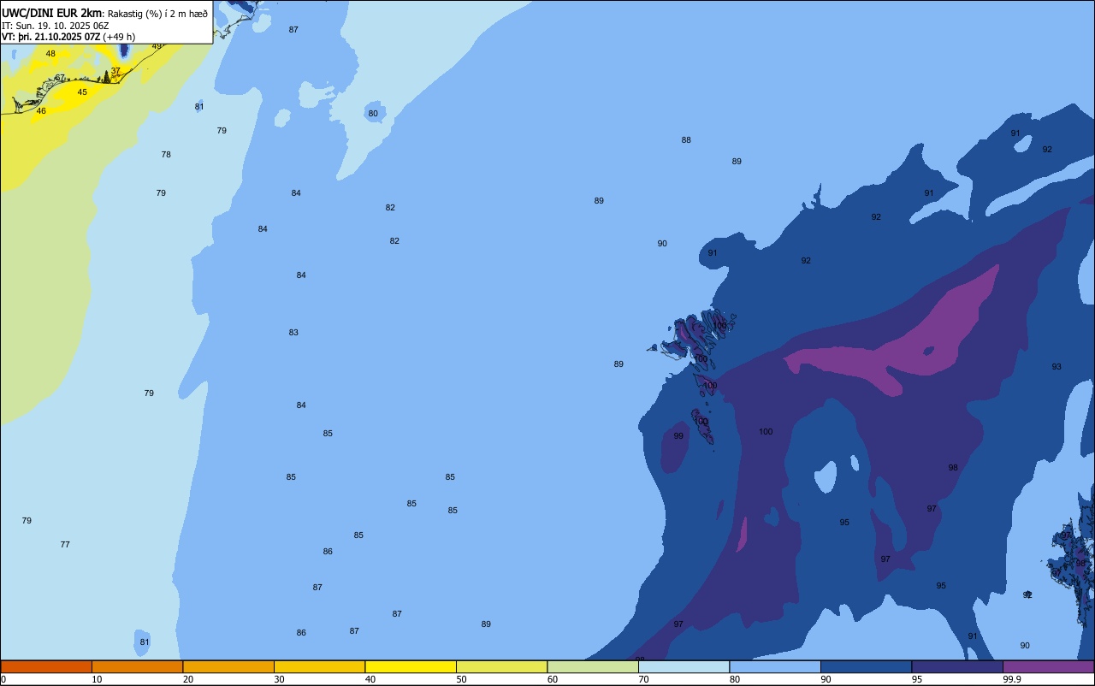1095x686 pixels.
Task: Select the bright yellow 40–50 legend swatch
Action: [x=411, y=666]
